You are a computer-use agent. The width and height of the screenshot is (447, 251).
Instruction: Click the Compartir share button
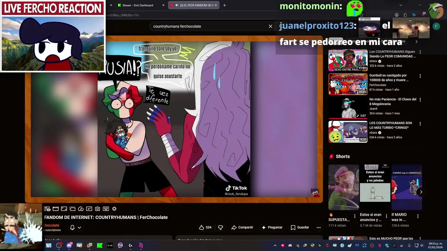point(242,227)
